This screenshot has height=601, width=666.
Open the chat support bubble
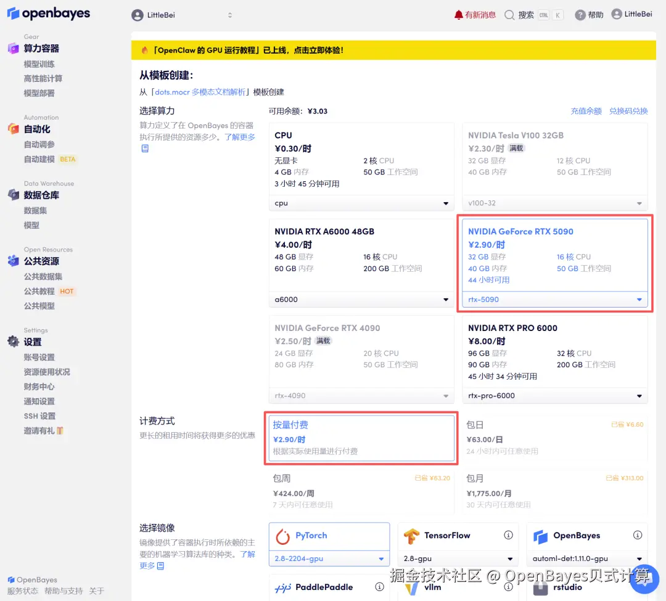point(645,579)
